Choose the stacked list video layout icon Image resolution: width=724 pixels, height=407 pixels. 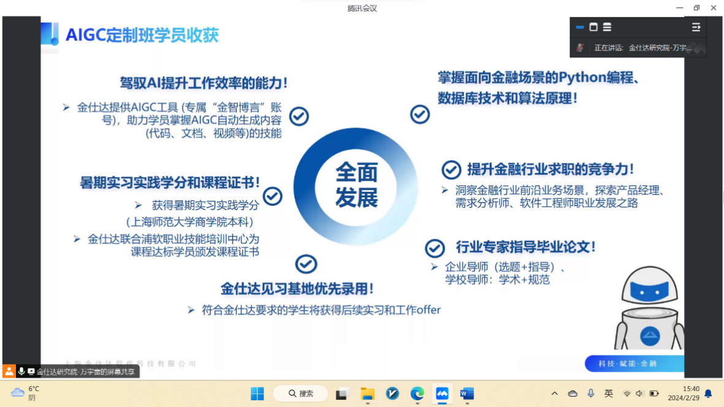(607, 27)
